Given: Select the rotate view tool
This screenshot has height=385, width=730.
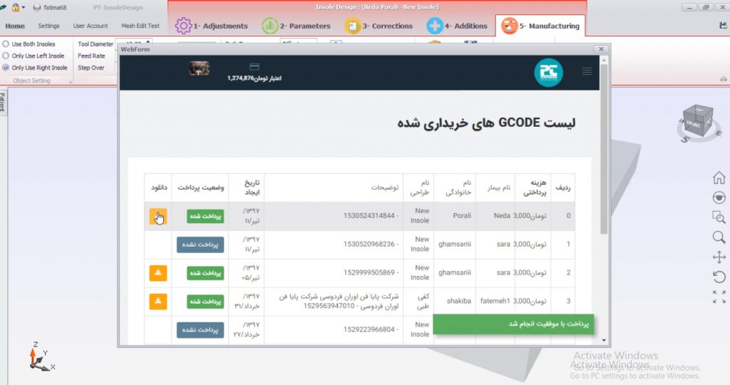Looking at the screenshot, I should tap(719, 277).
